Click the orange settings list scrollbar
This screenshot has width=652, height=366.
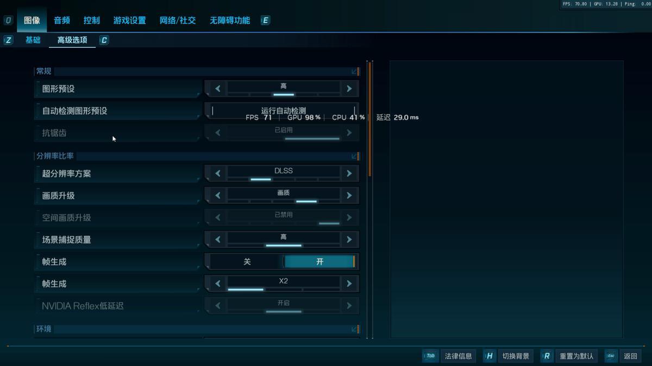370,119
